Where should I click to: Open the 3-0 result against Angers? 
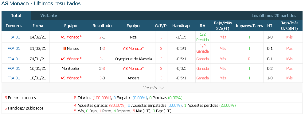[102, 78]
